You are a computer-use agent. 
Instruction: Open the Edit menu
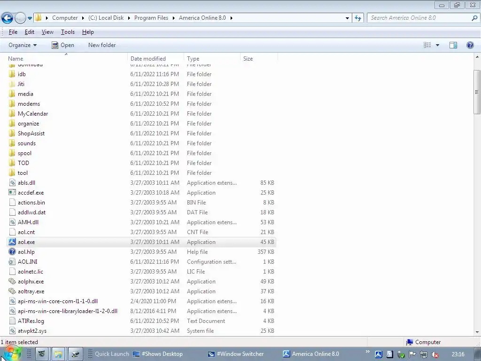[30, 32]
